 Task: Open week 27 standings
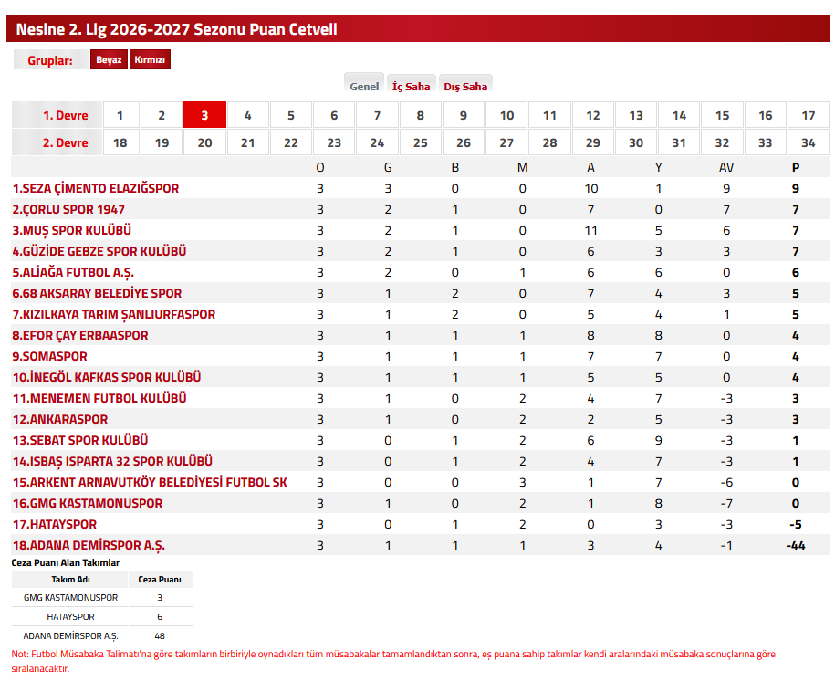coord(506,142)
